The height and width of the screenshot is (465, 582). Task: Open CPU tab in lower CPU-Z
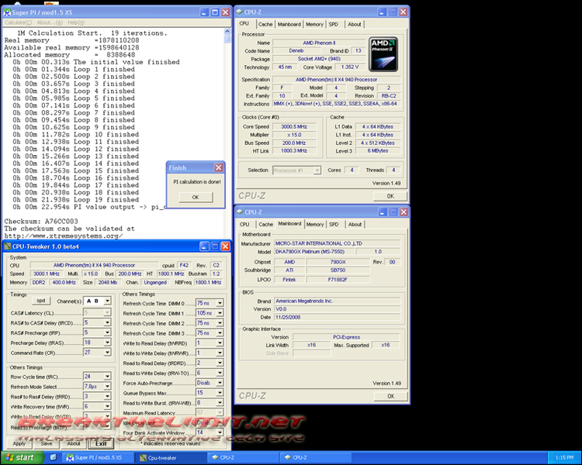pyautogui.click(x=244, y=224)
